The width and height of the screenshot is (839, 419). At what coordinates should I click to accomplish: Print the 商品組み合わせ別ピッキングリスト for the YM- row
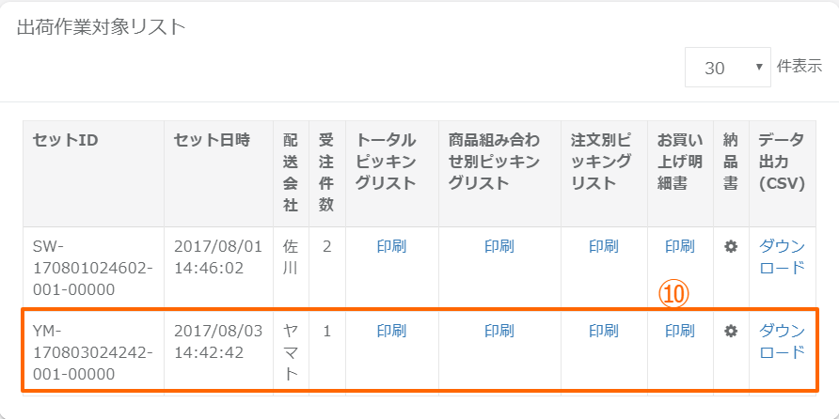[499, 331]
